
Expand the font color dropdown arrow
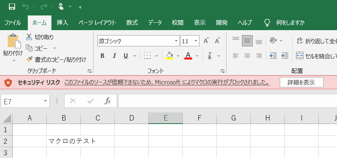coord(197,56)
